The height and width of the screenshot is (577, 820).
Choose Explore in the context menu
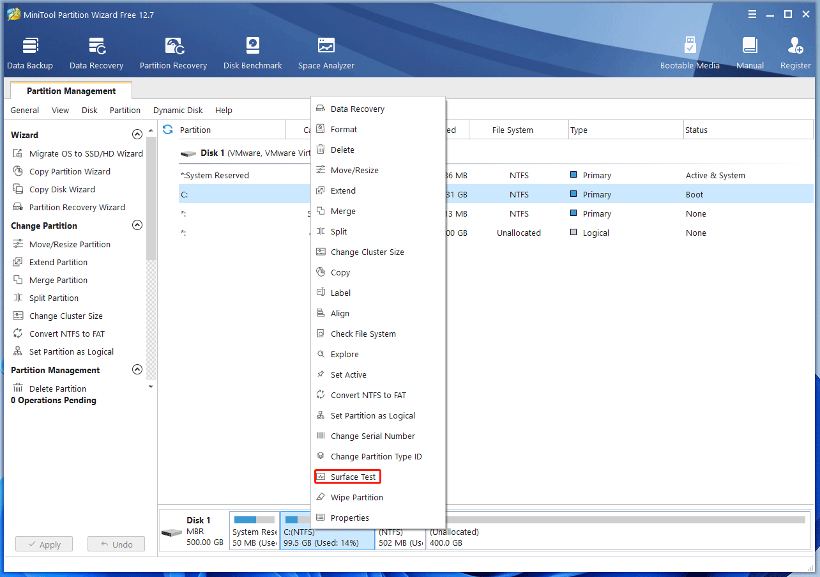pos(378,354)
